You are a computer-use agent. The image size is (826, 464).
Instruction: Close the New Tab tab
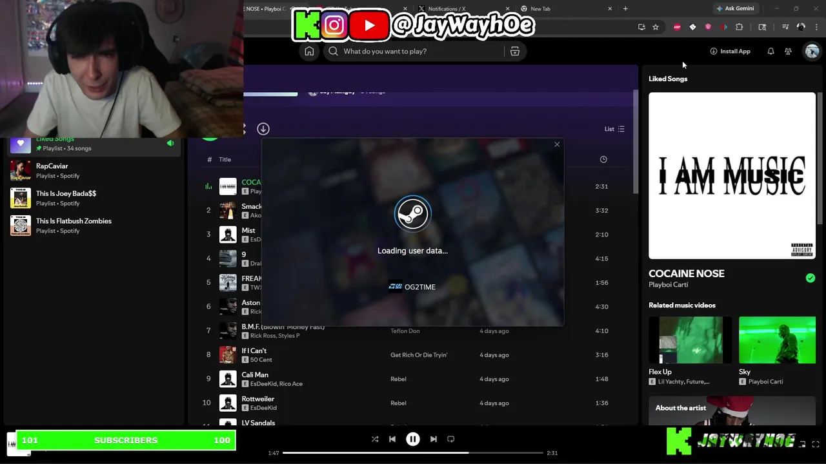610,8
